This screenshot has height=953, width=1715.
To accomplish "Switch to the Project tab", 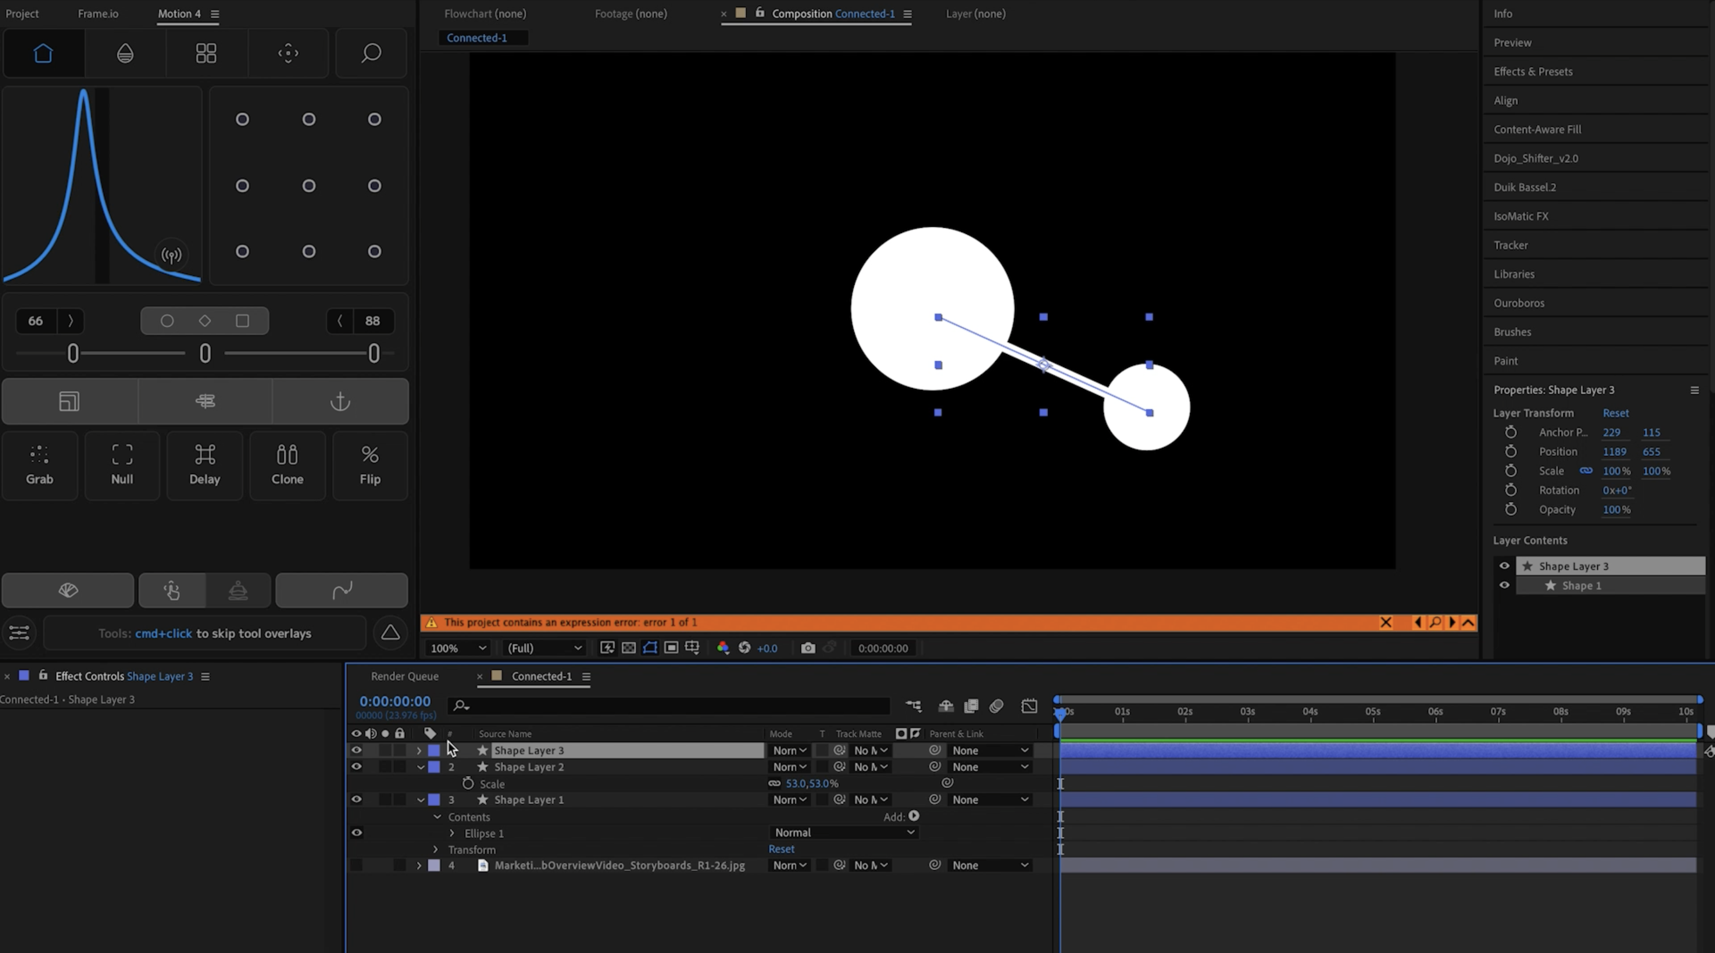I will [x=22, y=13].
